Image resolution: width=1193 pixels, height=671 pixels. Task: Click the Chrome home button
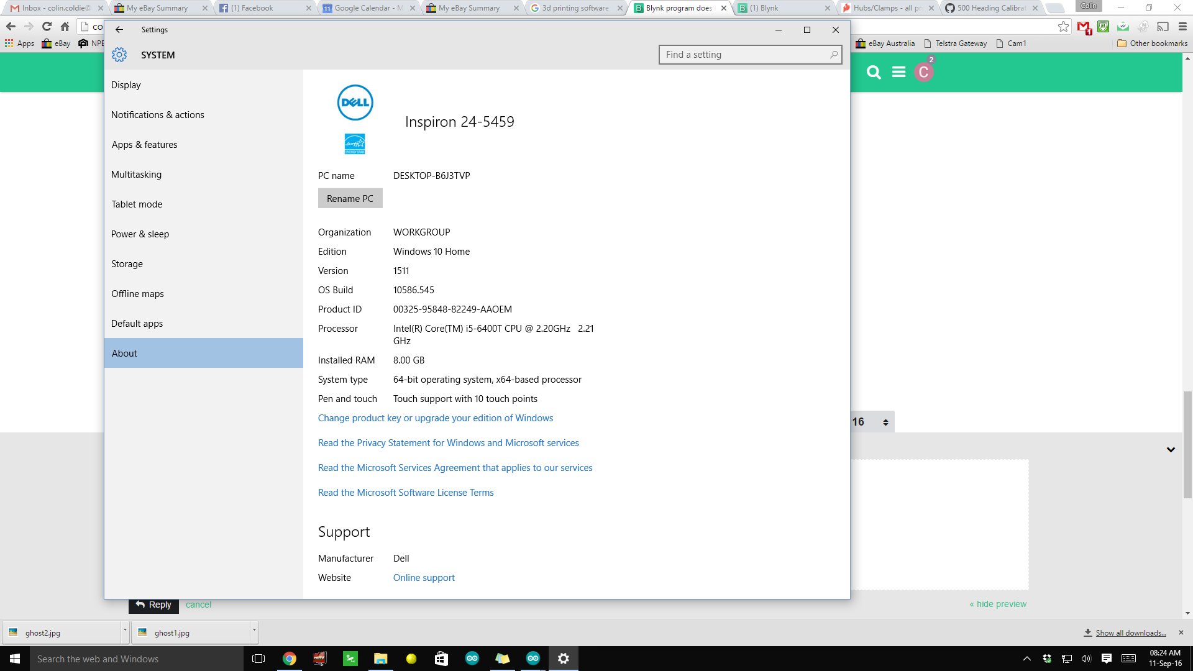click(65, 26)
